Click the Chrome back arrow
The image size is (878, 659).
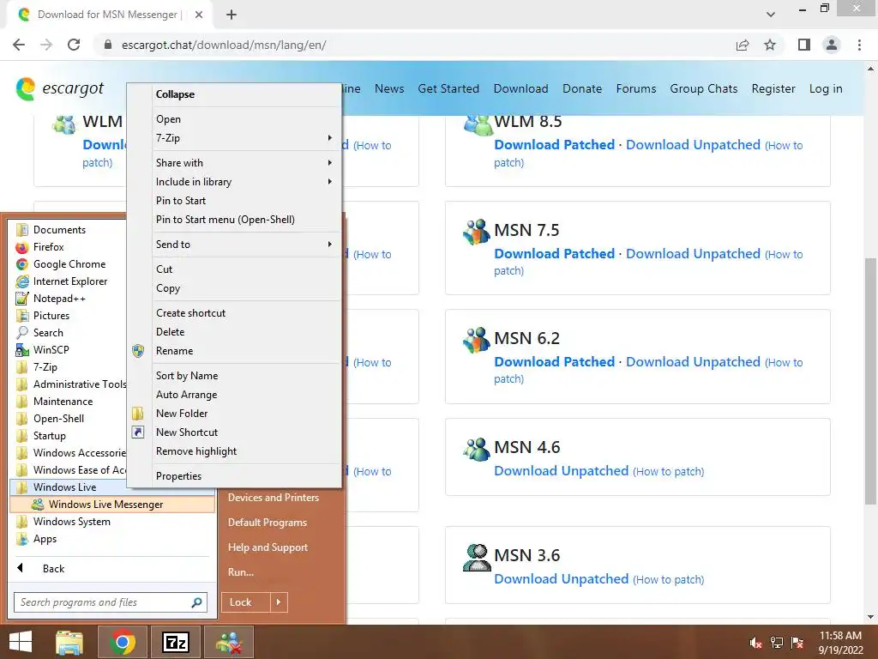(19, 45)
